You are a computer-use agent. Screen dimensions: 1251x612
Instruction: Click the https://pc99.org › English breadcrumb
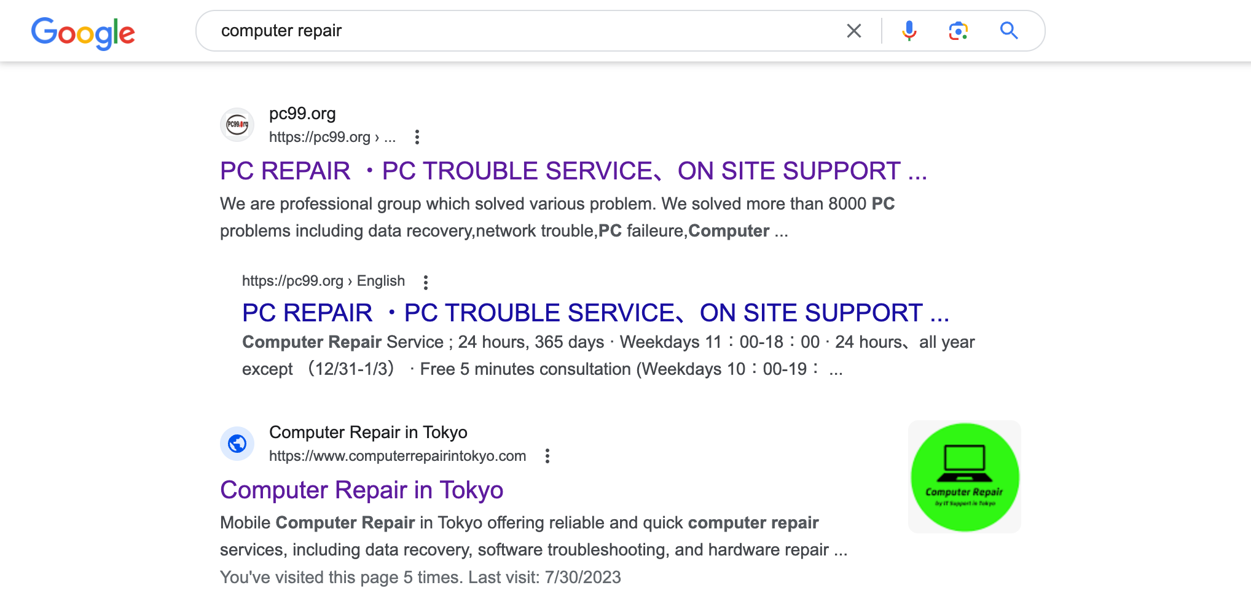pos(323,281)
